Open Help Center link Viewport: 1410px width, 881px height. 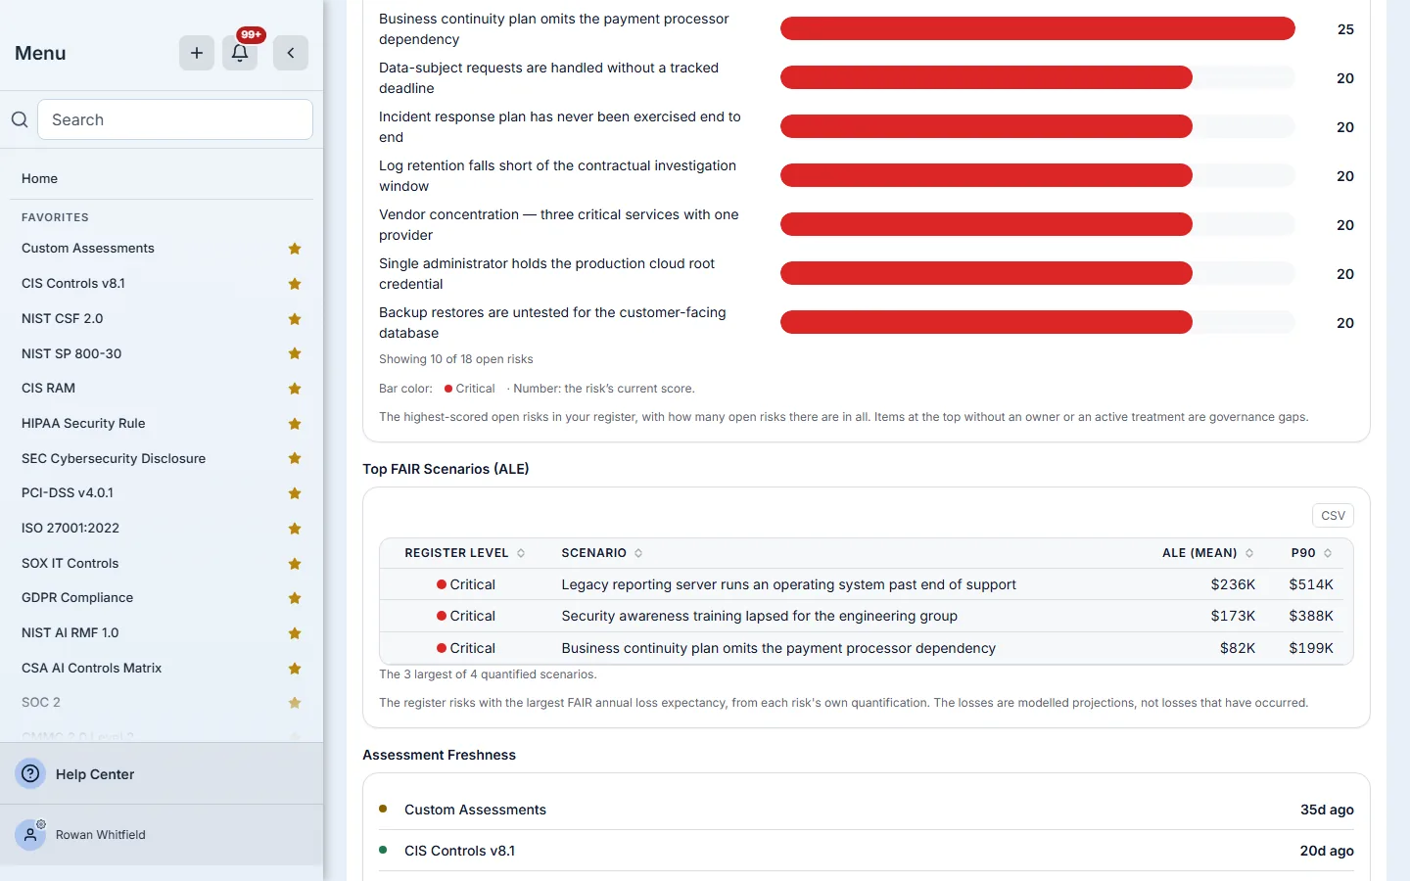(95, 774)
